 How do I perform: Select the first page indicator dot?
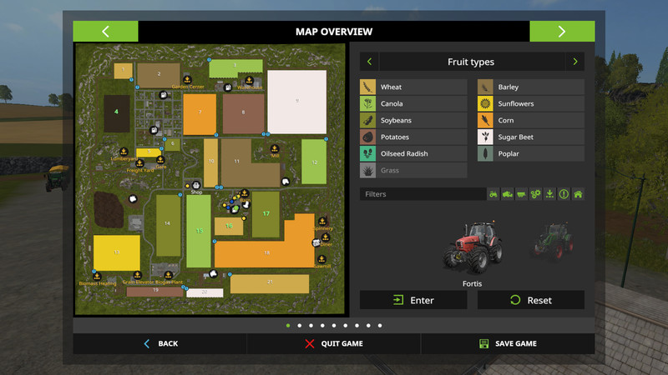pyautogui.click(x=288, y=326)
